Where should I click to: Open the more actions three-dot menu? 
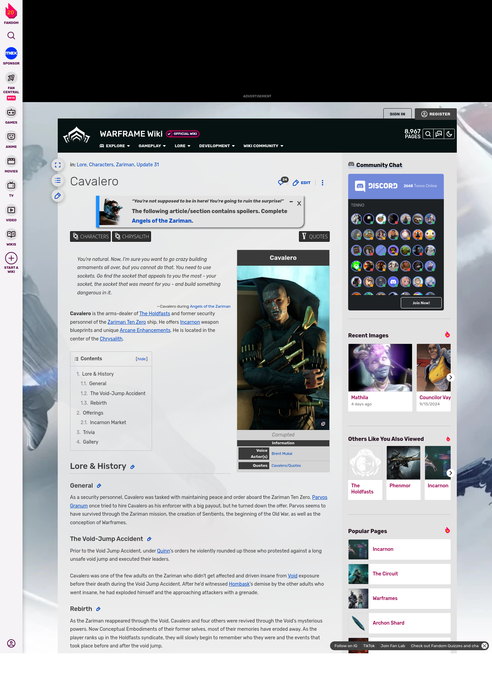323,183
